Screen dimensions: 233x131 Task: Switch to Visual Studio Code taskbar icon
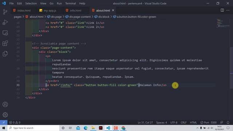108,128
